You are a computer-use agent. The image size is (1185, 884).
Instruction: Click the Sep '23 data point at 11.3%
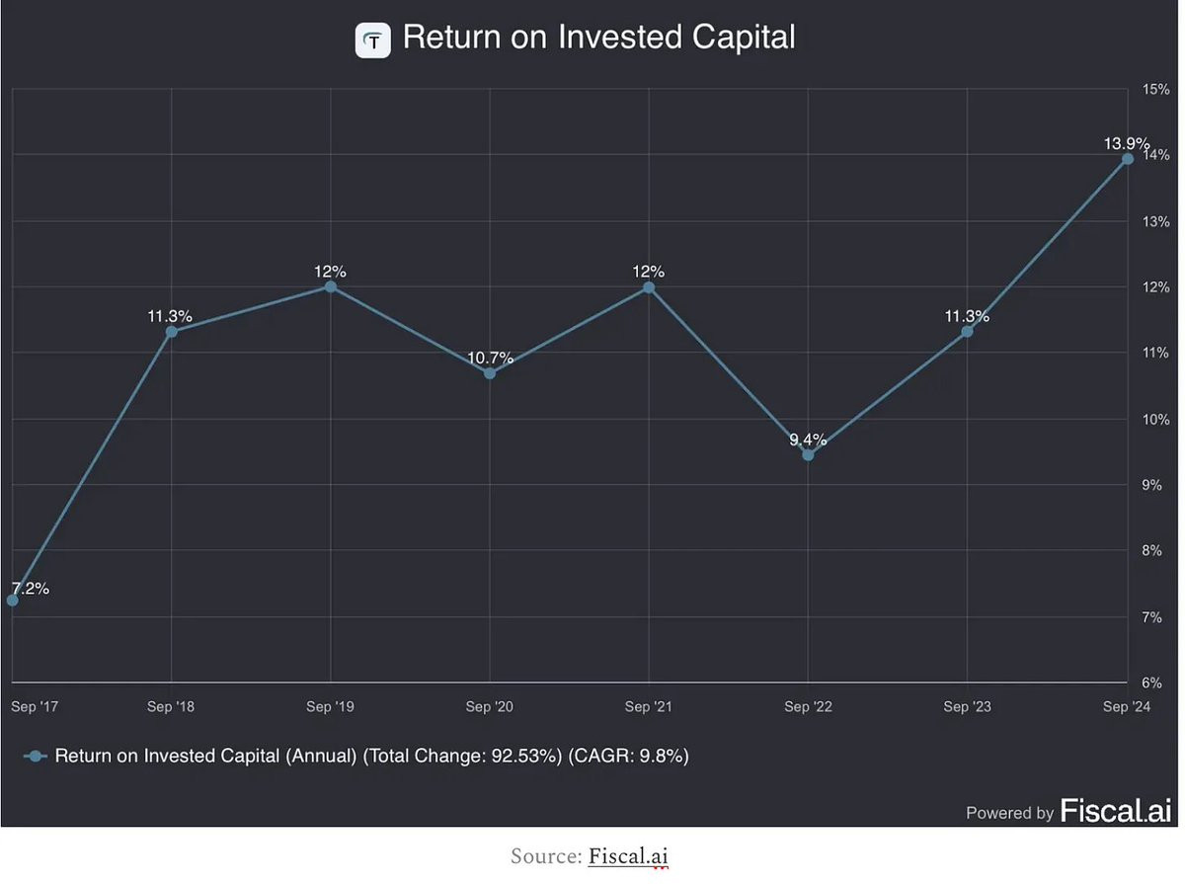[967, 331]
